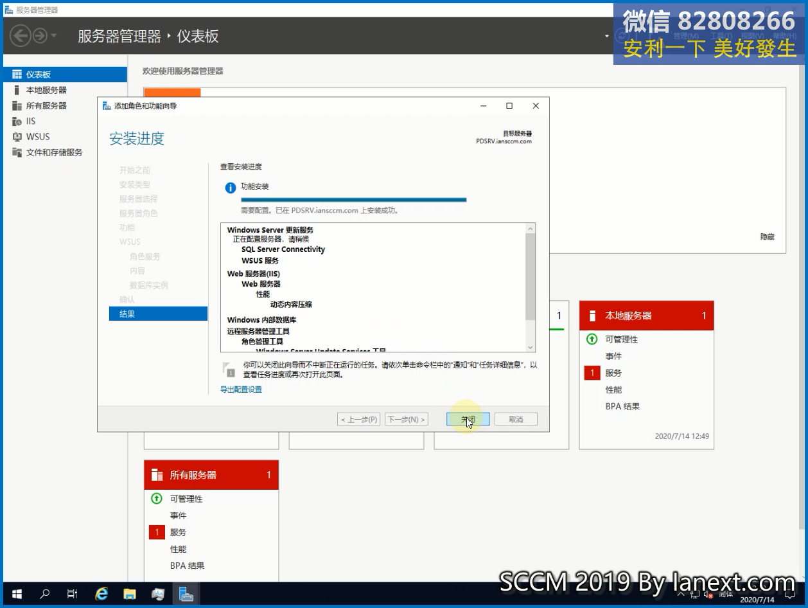808x608 pixels.
Task: Click red service alert badge in 本地服务器 tile
Action: tap(592, 373)
